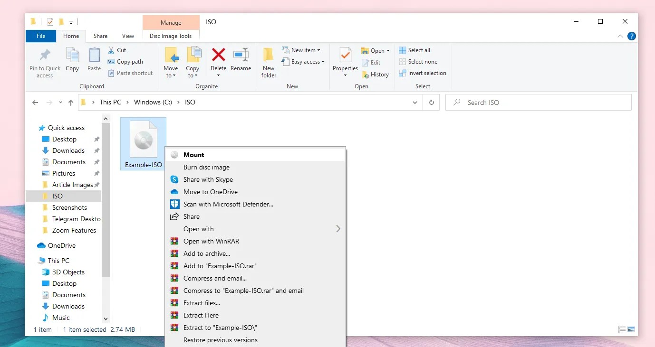Switch to the View tab
Screen dimensions: 655x347
[x=127, y=36]
